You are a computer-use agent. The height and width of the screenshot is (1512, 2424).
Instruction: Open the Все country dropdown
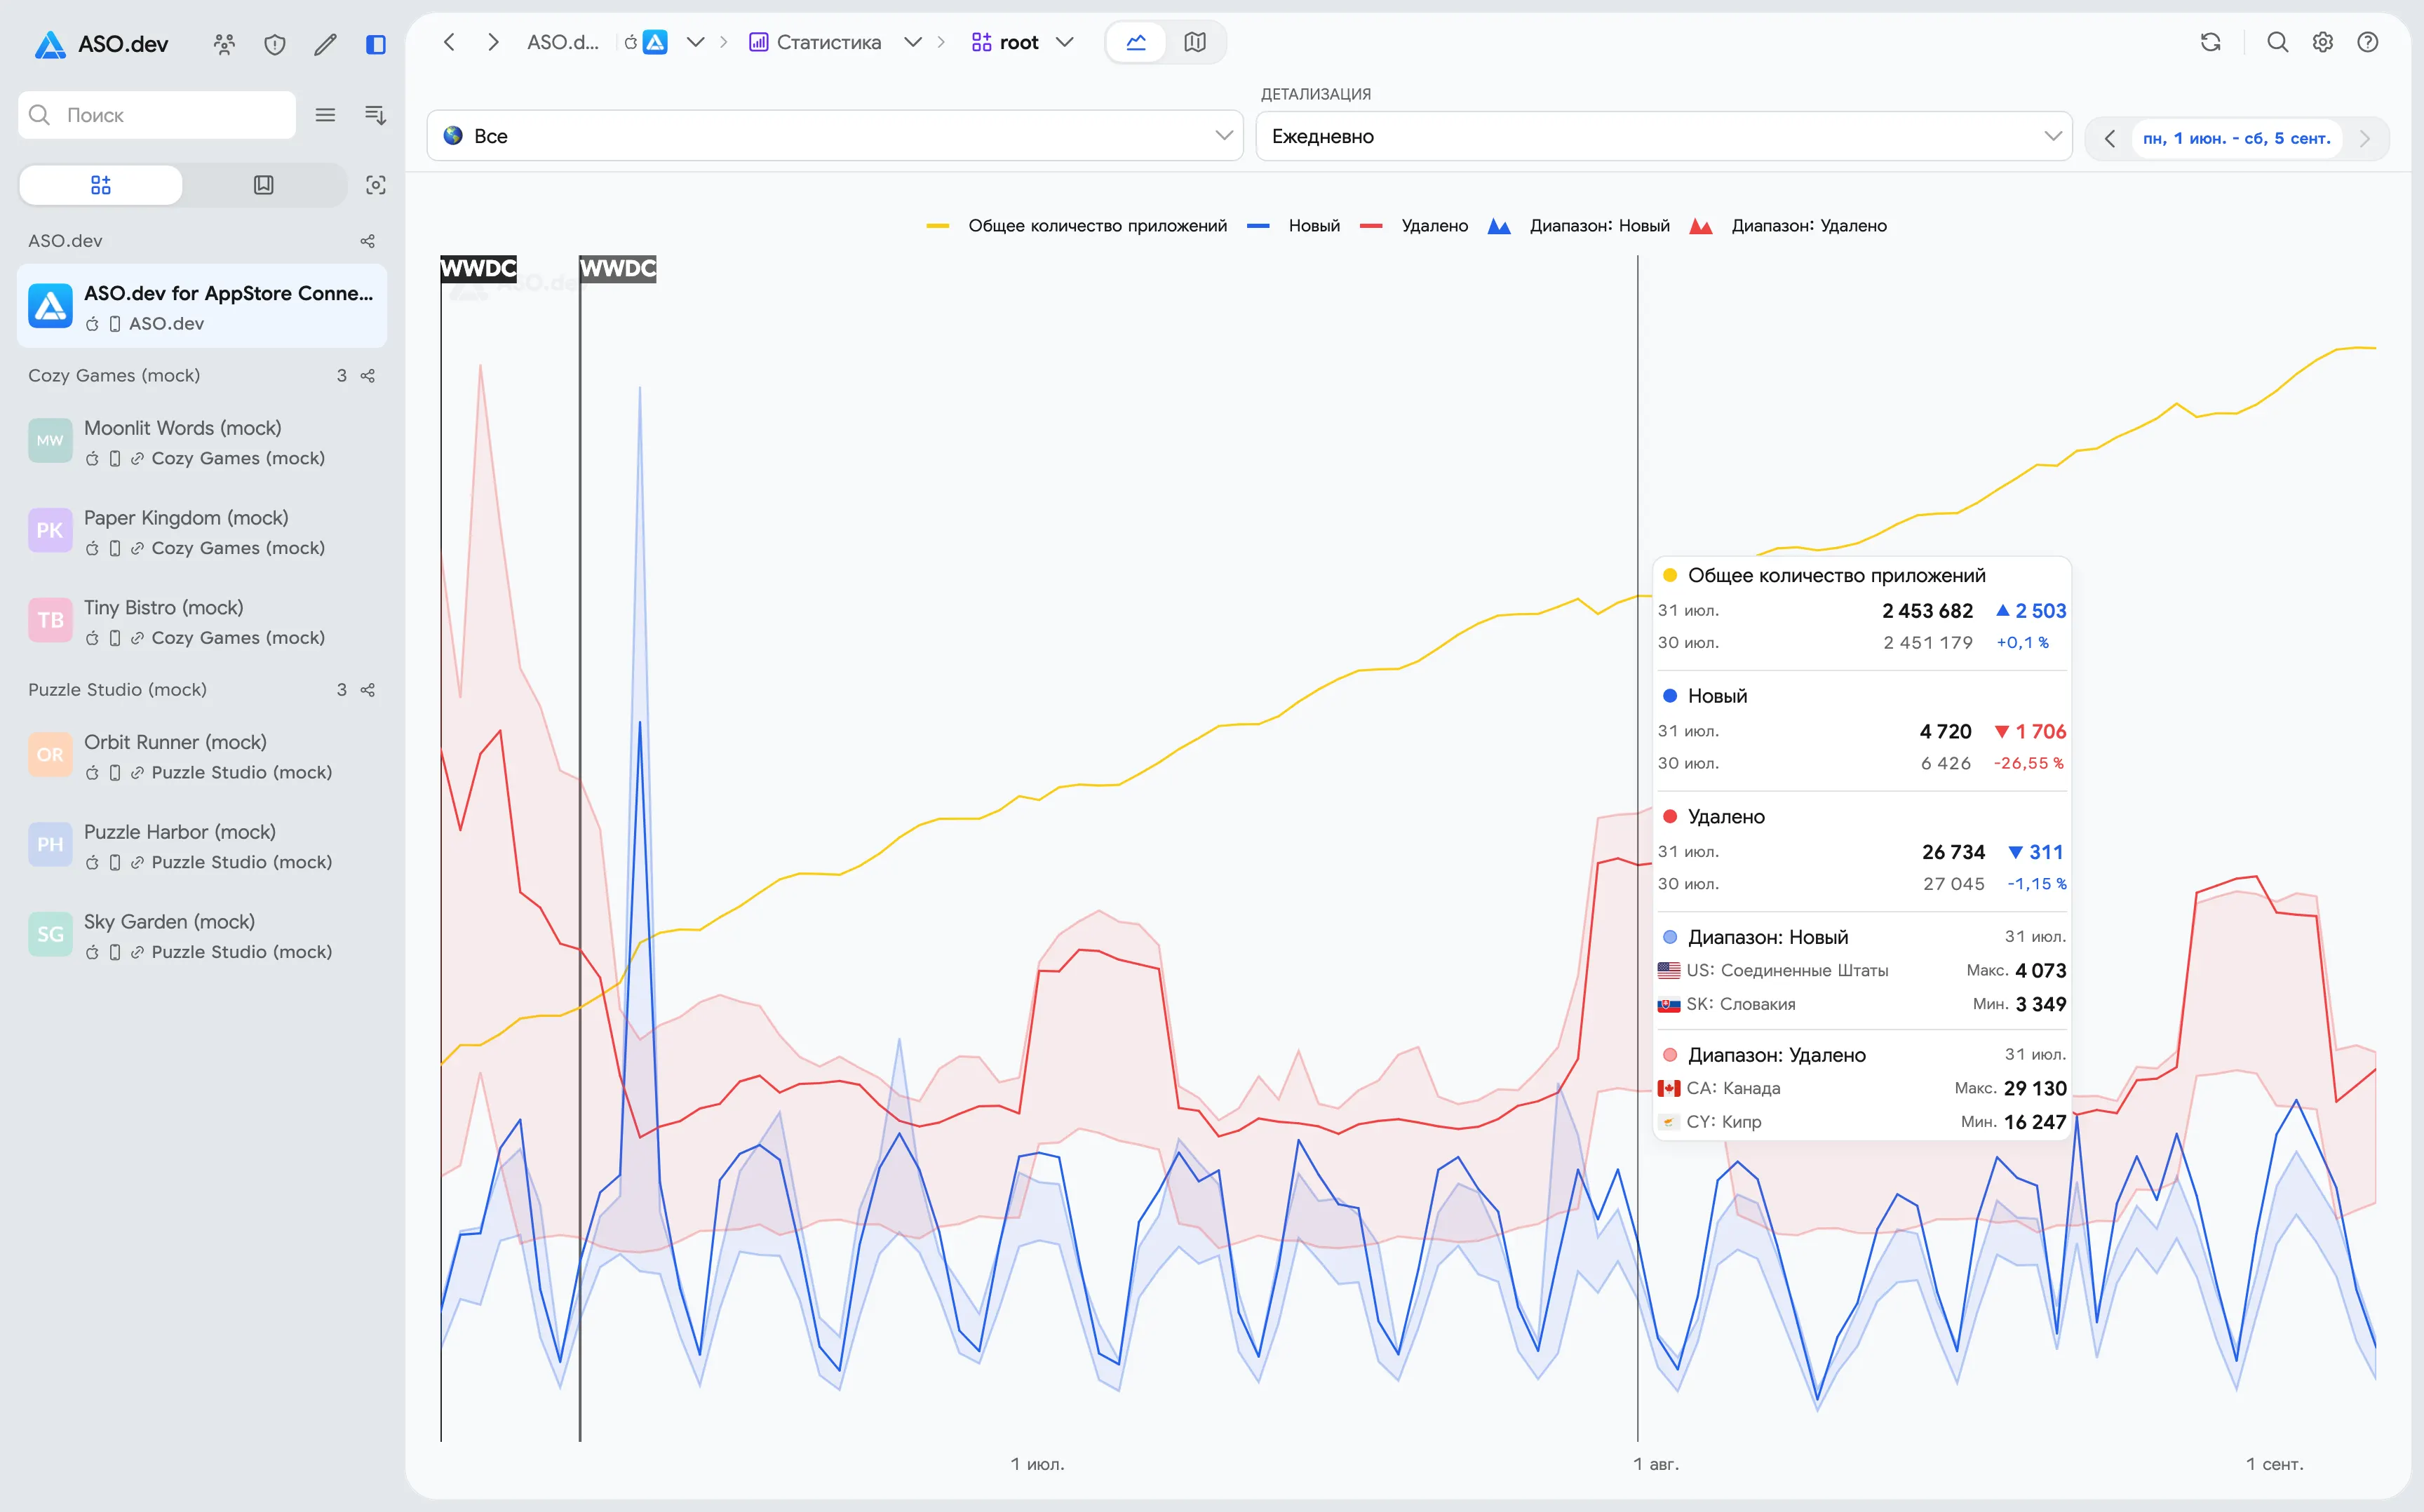pyautogui.click(x=835, y=136)
